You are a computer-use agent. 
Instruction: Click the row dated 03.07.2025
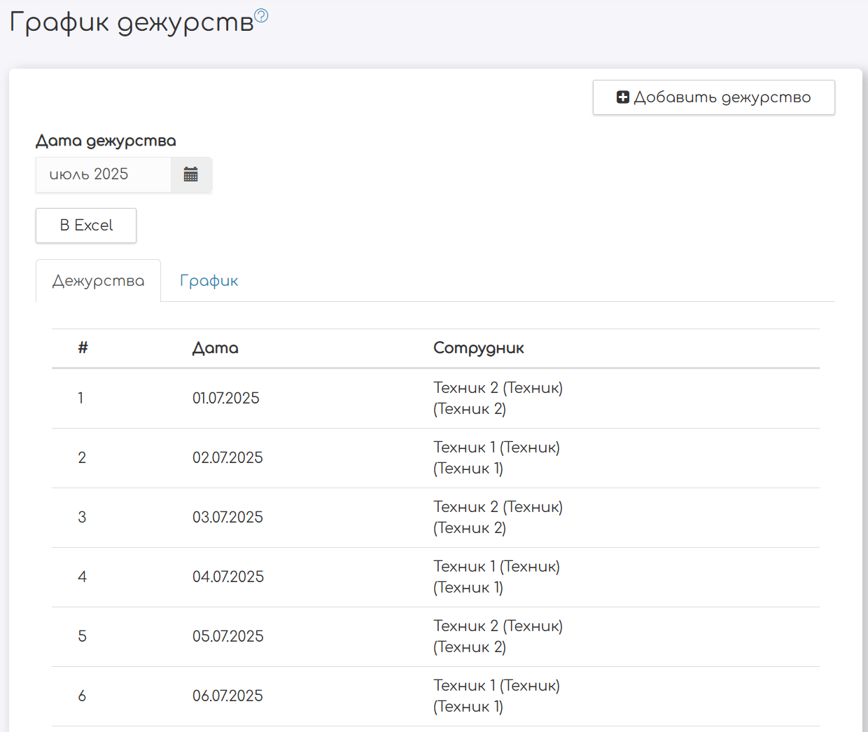pos(227,518)
